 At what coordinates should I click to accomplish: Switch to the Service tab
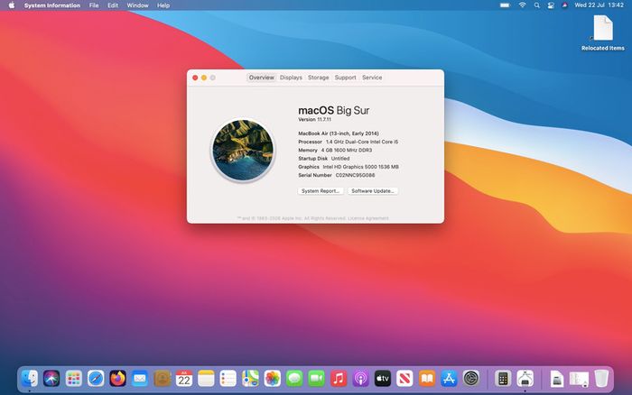(372, 78)
